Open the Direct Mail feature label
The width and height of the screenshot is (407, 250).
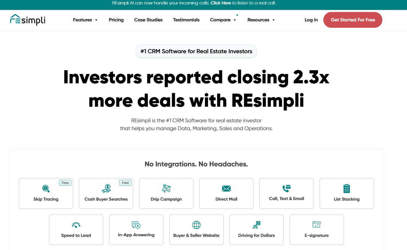[226, 199]
